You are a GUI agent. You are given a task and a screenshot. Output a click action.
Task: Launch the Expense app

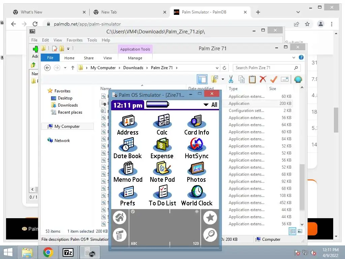pyautogui.click(x=162, y=148)
